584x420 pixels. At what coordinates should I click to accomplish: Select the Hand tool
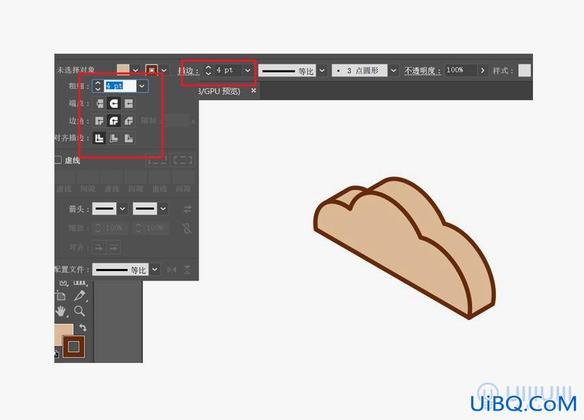(61, 311)
